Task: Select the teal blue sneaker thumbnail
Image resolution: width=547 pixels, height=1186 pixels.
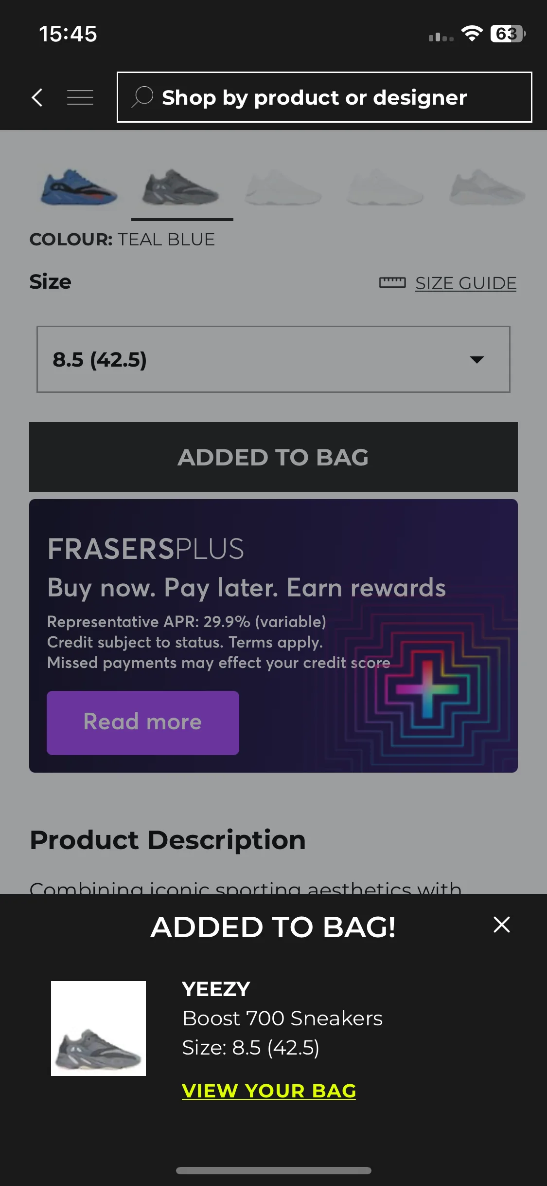Action: point(181,187)
